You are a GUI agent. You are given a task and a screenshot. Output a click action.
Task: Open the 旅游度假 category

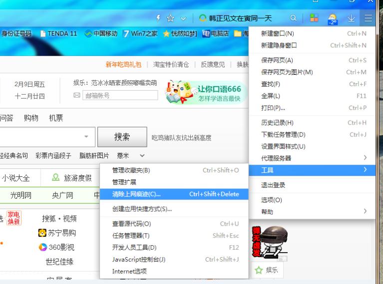tap(72, 178)
